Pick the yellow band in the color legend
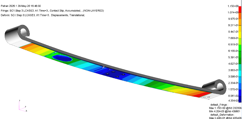This screenshot has width=242, height=119. pyautogui.click(x=240, y=35)
